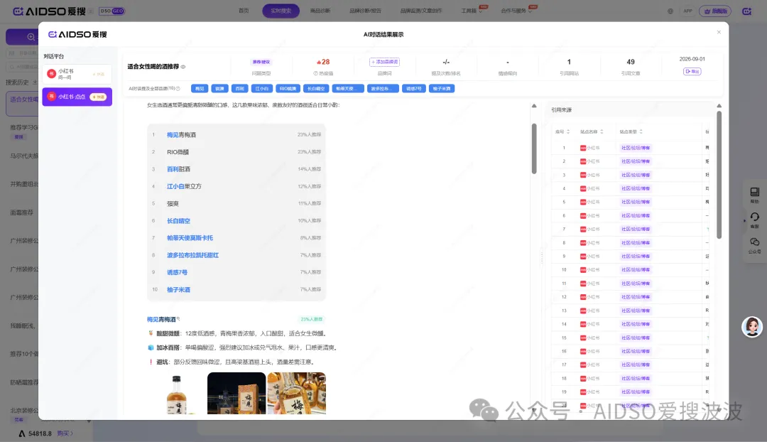Open 品牌诊断报告 in the top navigation

click(366, 11)
